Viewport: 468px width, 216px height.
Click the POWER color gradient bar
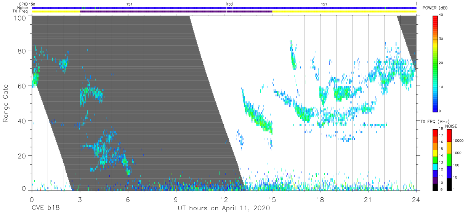(x=435, y=63)
